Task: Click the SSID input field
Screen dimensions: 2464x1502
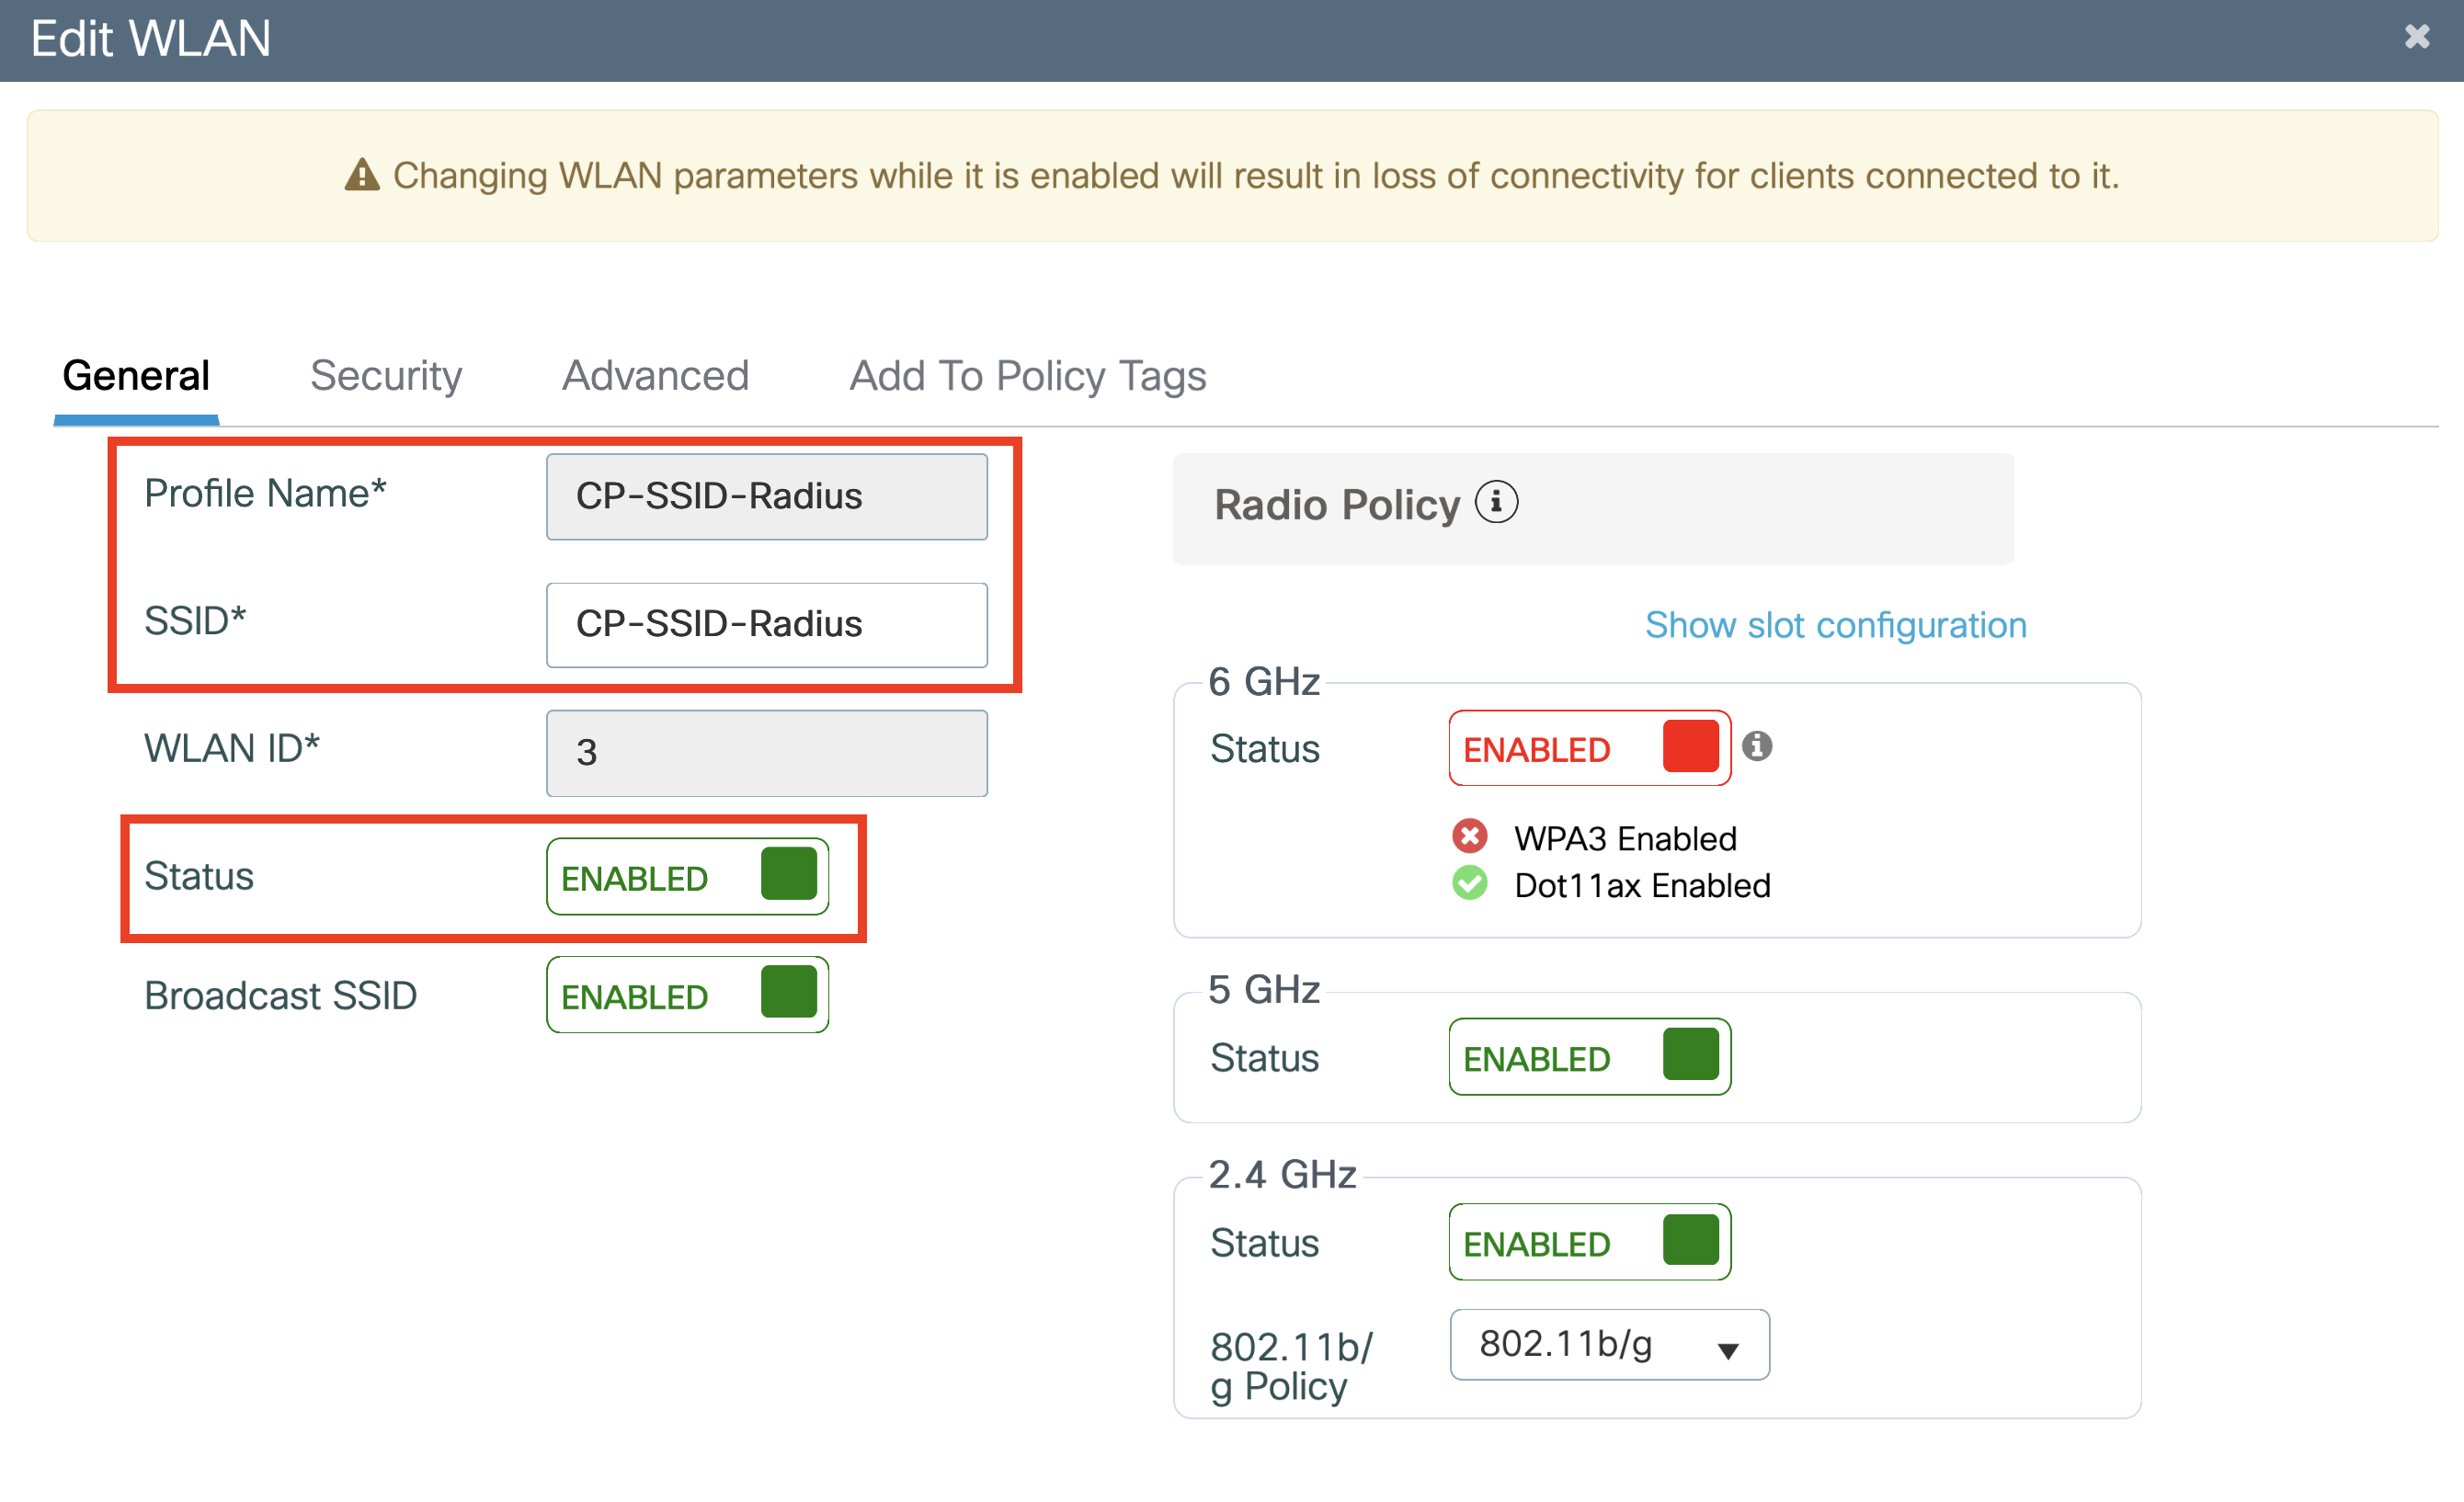Action: [766, 625]
